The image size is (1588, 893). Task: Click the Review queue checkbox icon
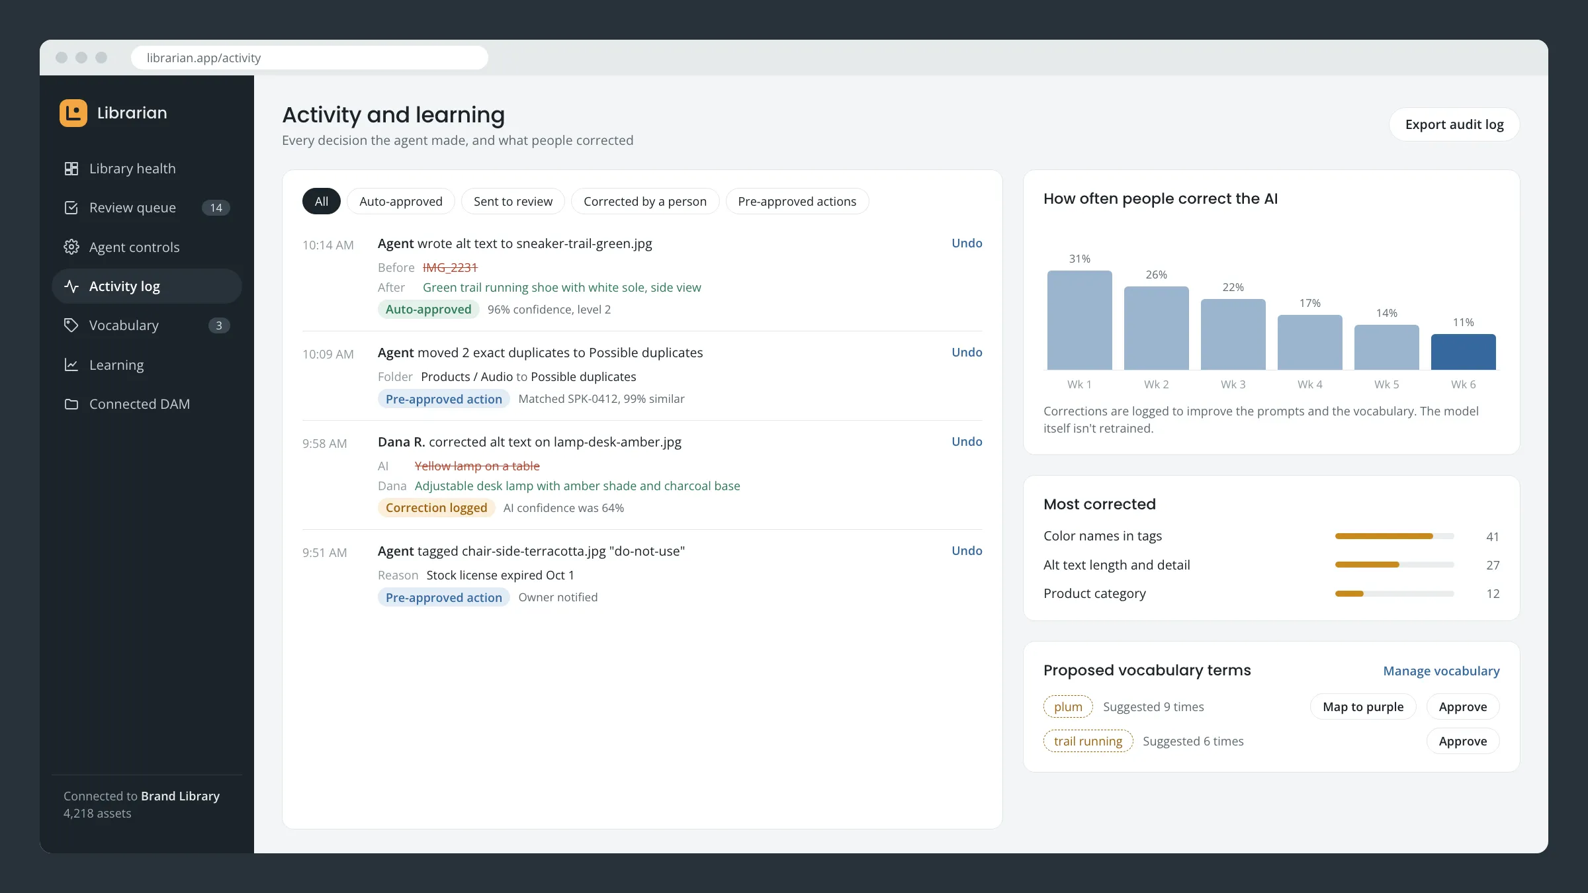[71, 208]
